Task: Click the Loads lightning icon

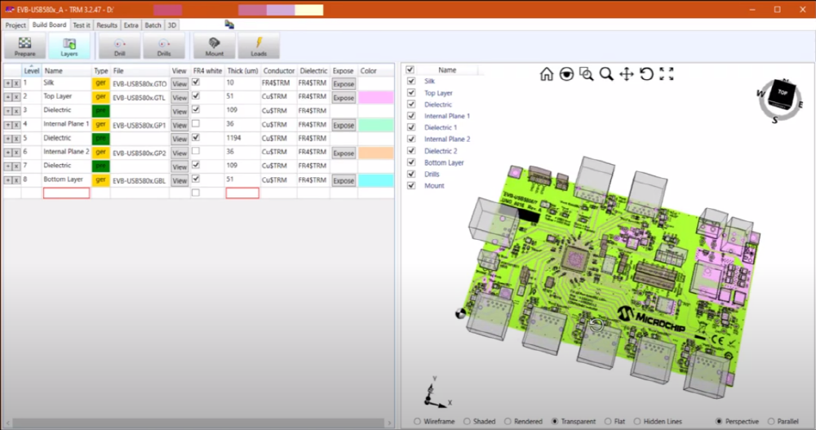Action: [259, 47]
